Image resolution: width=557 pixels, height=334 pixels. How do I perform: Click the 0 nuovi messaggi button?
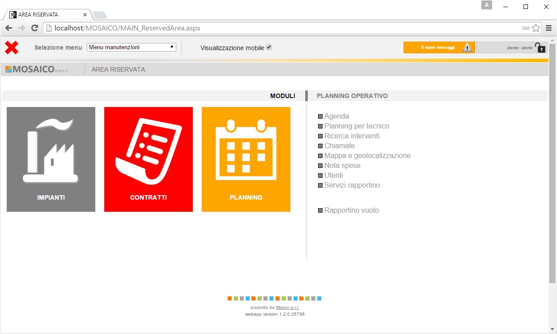[x=438, y=47]
